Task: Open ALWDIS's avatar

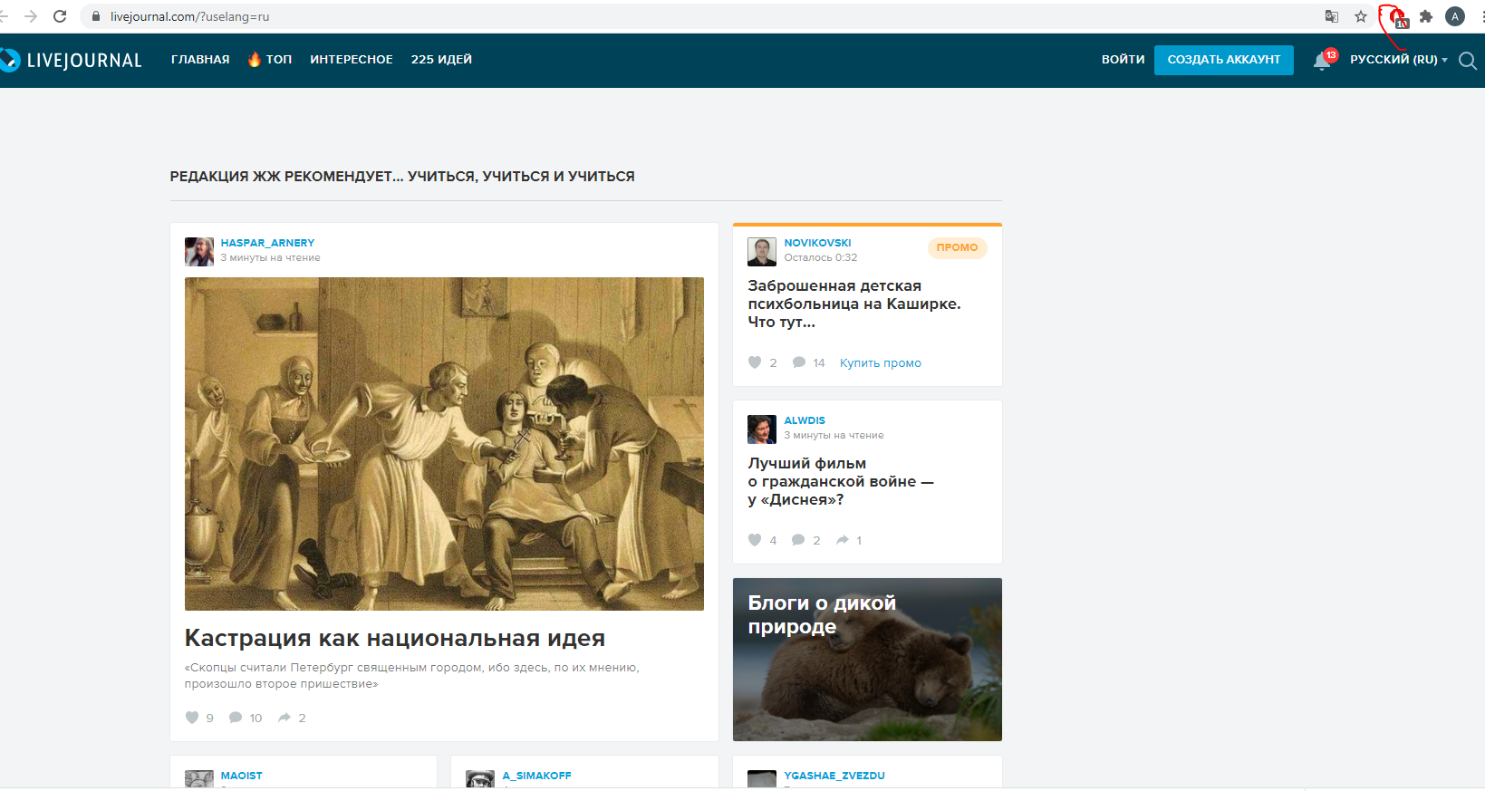Action: coord(762,429)
